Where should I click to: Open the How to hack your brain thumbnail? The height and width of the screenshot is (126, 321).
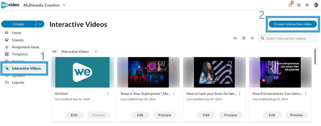[x=214, y=73]
